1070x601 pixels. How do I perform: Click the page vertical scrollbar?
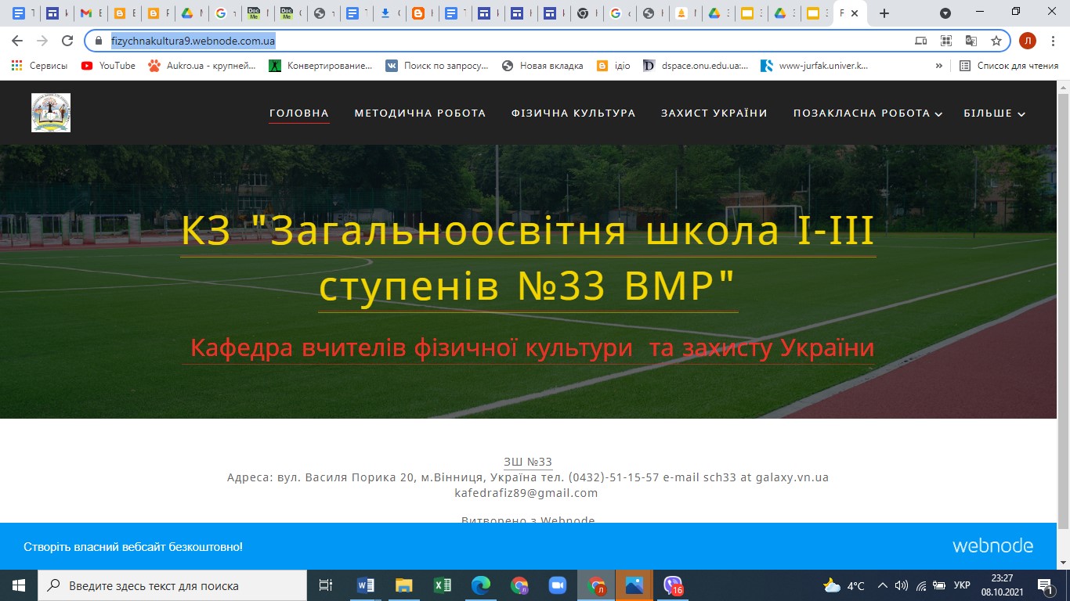coord(1063,309)
